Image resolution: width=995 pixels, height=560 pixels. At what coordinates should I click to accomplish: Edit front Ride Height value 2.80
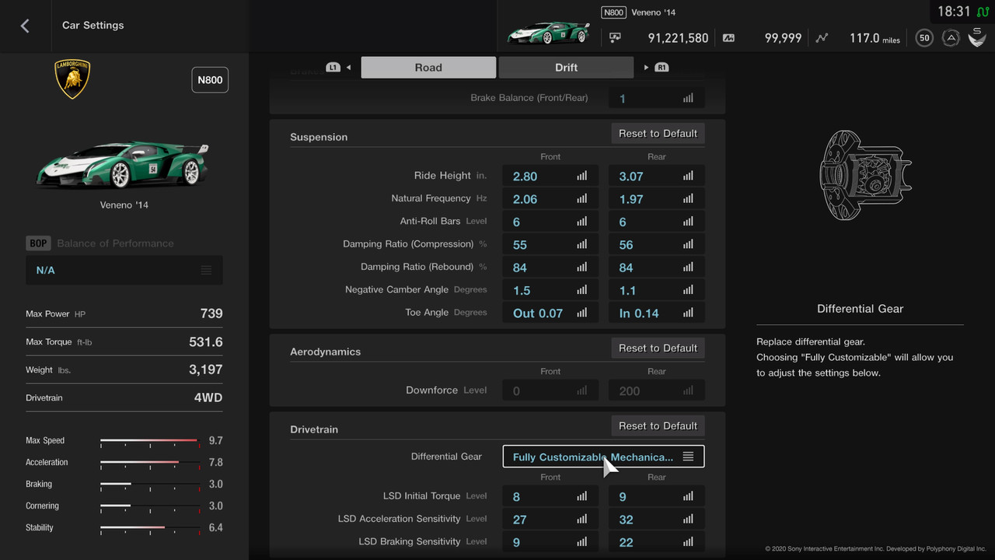[550, 177]
